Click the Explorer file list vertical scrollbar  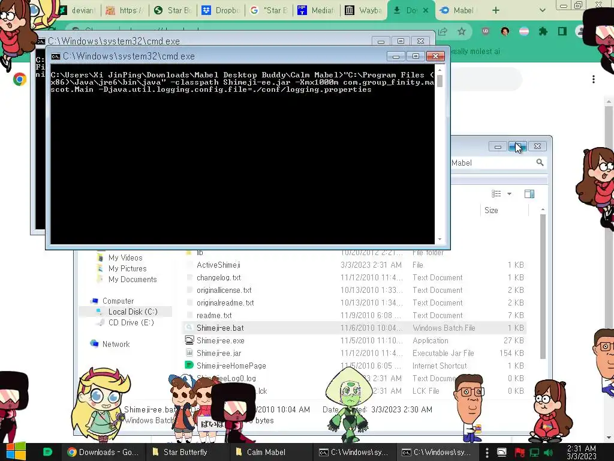coord(543,286)
